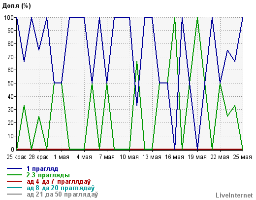
Task: Click the gray legend line swatch
Action: pyautogui.click(x=14, y=194)
